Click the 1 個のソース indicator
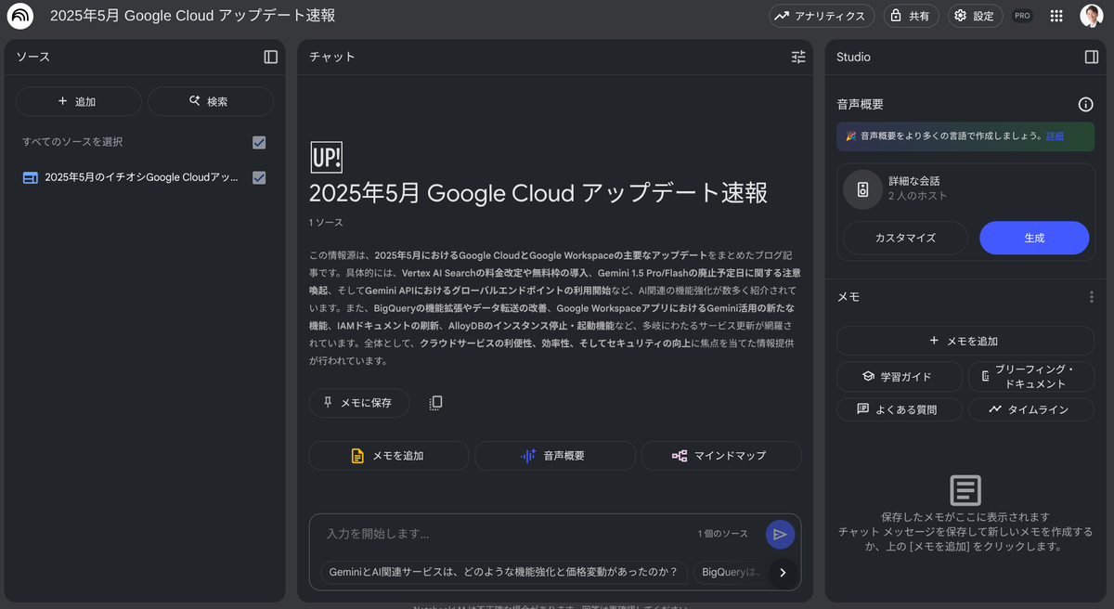 coord(722,534)
